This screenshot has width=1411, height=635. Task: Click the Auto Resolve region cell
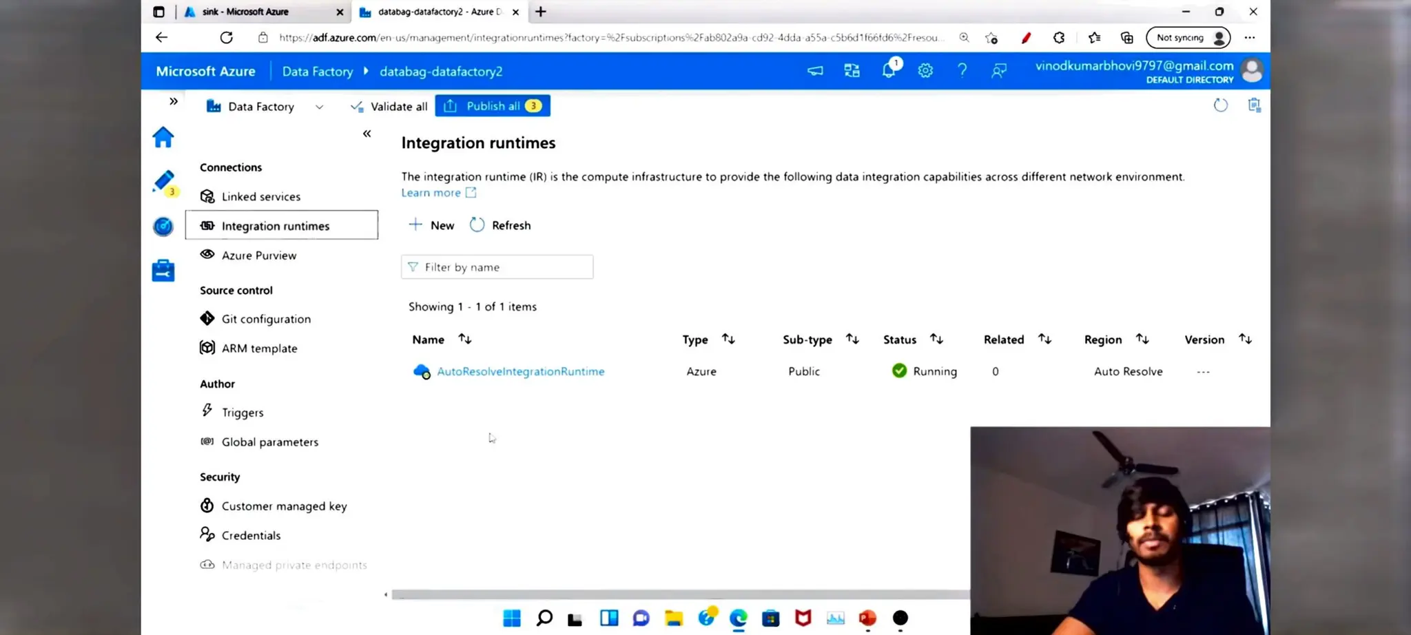point(1128,371)
